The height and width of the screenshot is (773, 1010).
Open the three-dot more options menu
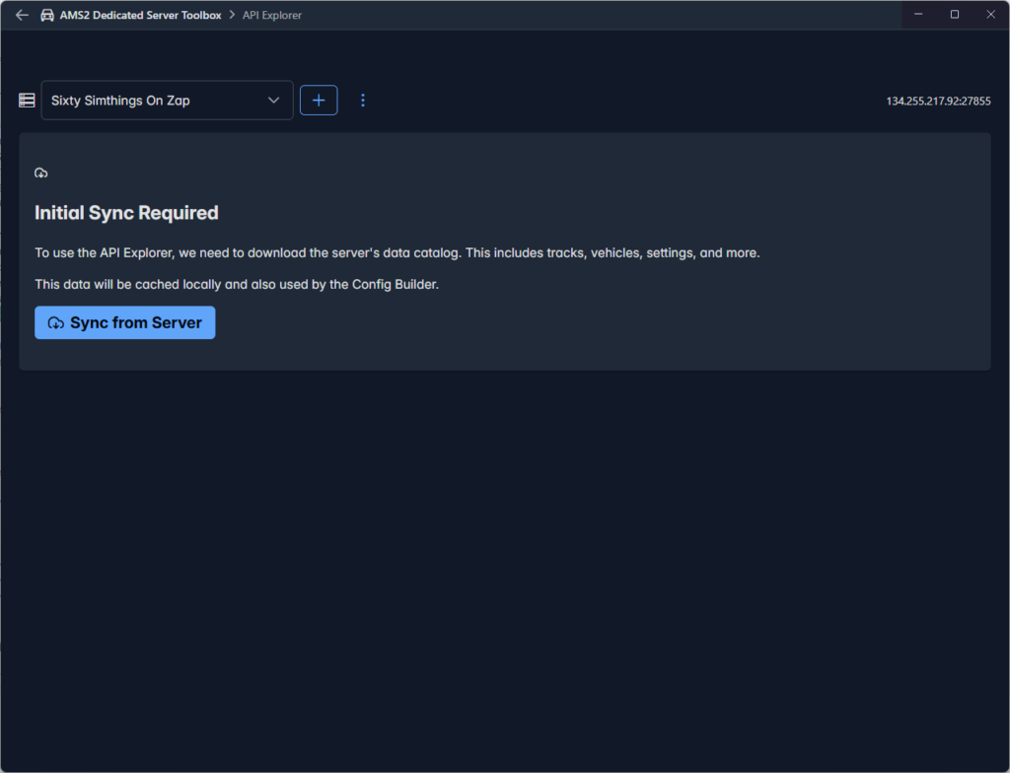point(363,101)
